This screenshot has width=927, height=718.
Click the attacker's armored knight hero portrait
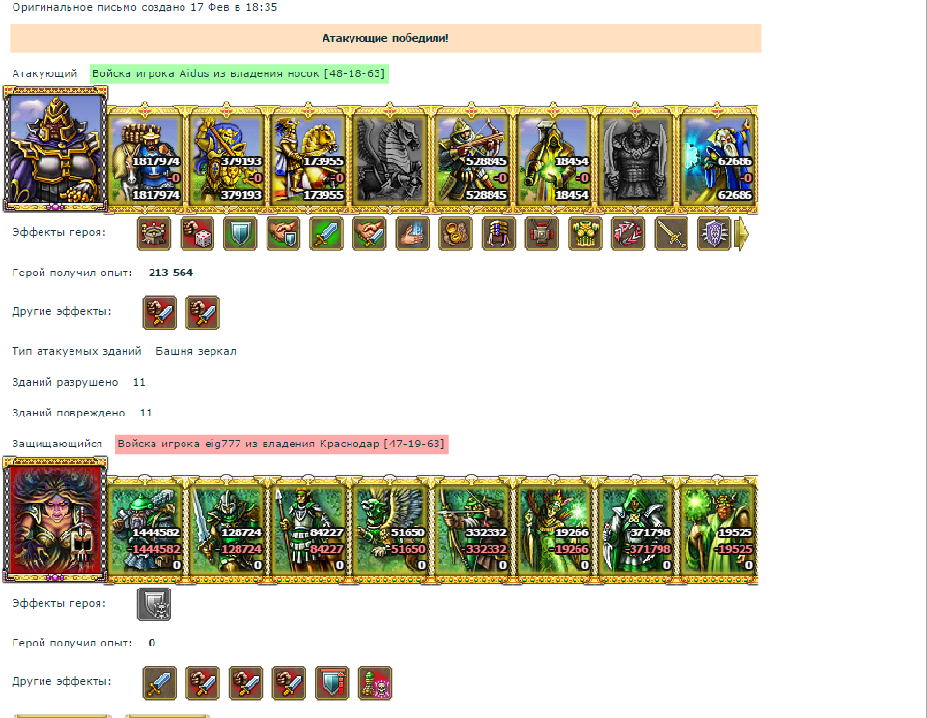[x=55, y=148]
